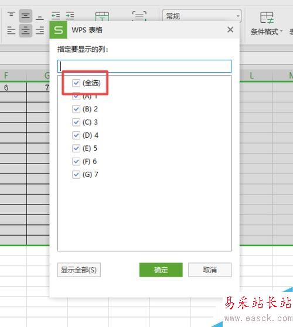Toggle the (全选) select-all checkbox

(x=76, y=83)
